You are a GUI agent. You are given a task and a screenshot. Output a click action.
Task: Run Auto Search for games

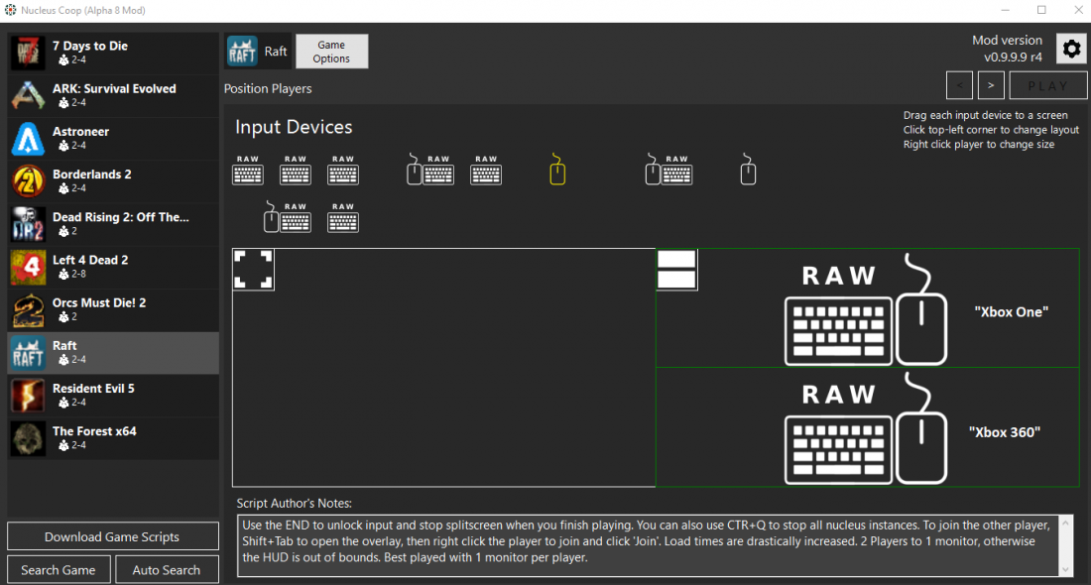pos(167,570)
